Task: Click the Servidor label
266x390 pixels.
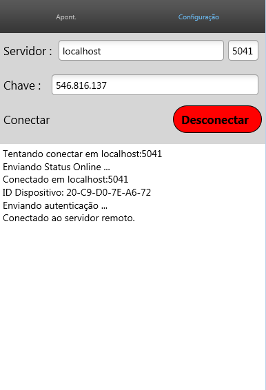Action: pyautogui.click(x=28, y=51)
